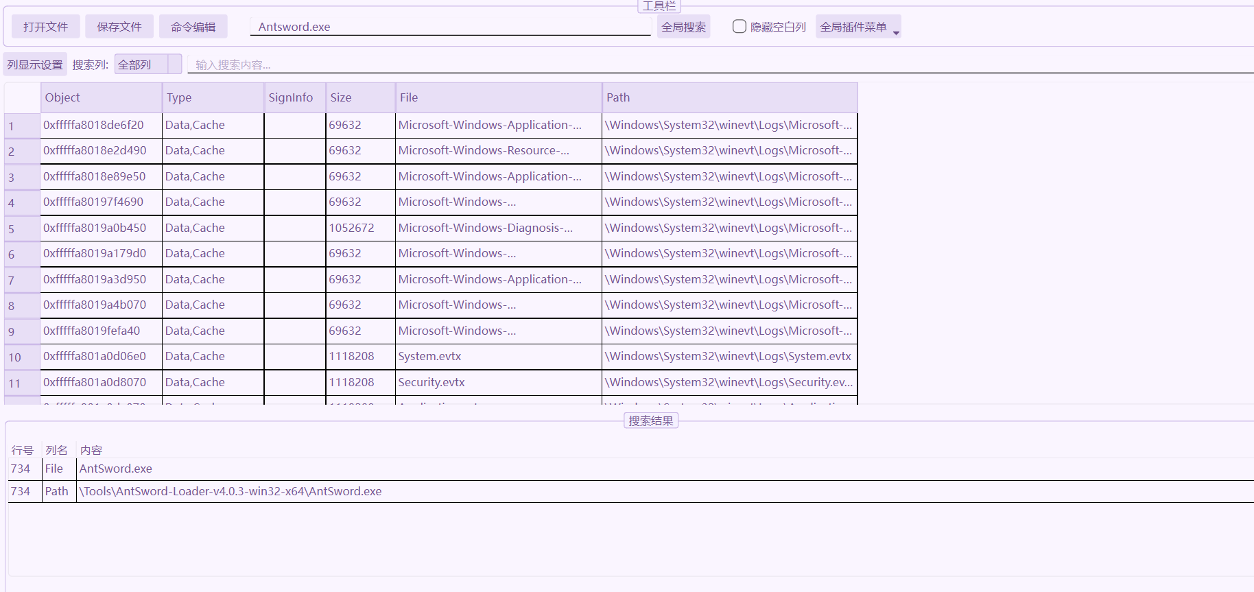Click the SignInfo column header
The height and width of the screenshot is (592, 1254).
(x=295, y=97)
